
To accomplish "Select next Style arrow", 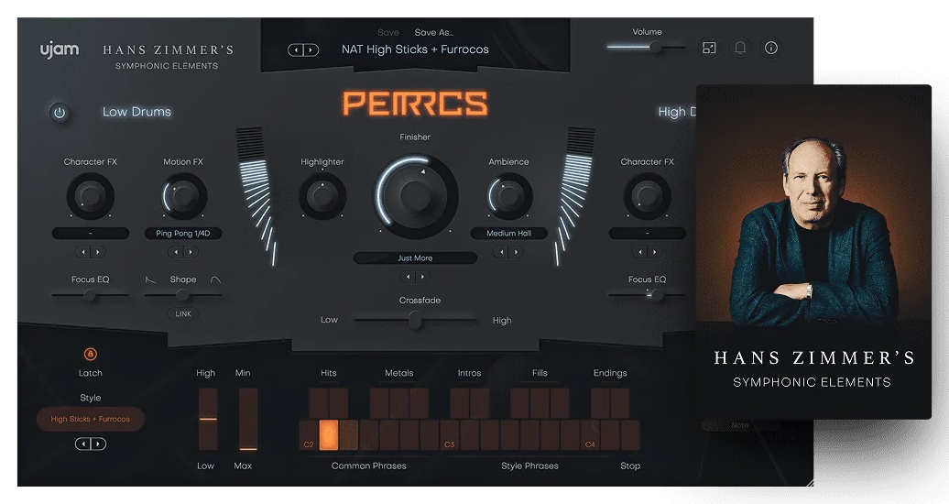I will (98, 444).
